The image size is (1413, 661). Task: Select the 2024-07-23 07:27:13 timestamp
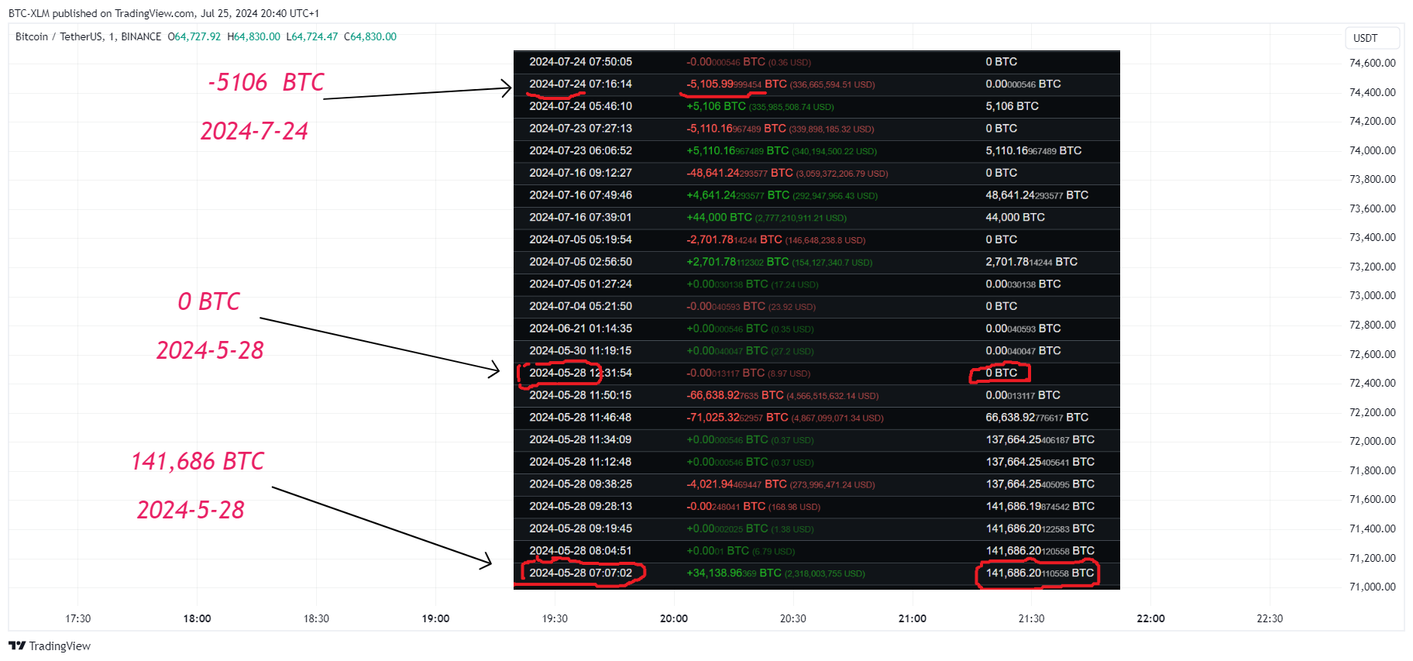coord(581,128)
